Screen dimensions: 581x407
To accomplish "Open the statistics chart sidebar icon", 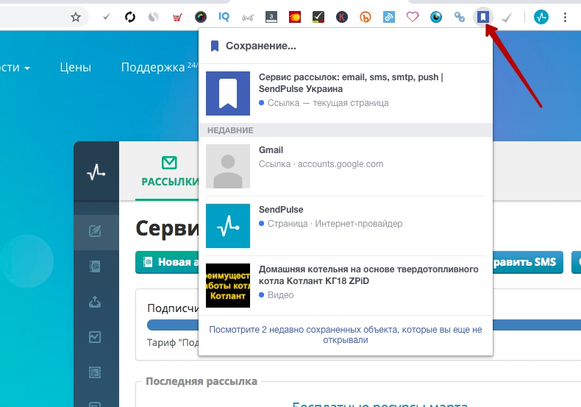I will click(95, 337).
